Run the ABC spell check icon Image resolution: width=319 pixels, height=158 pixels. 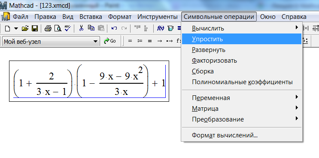(x=67, y=28)
